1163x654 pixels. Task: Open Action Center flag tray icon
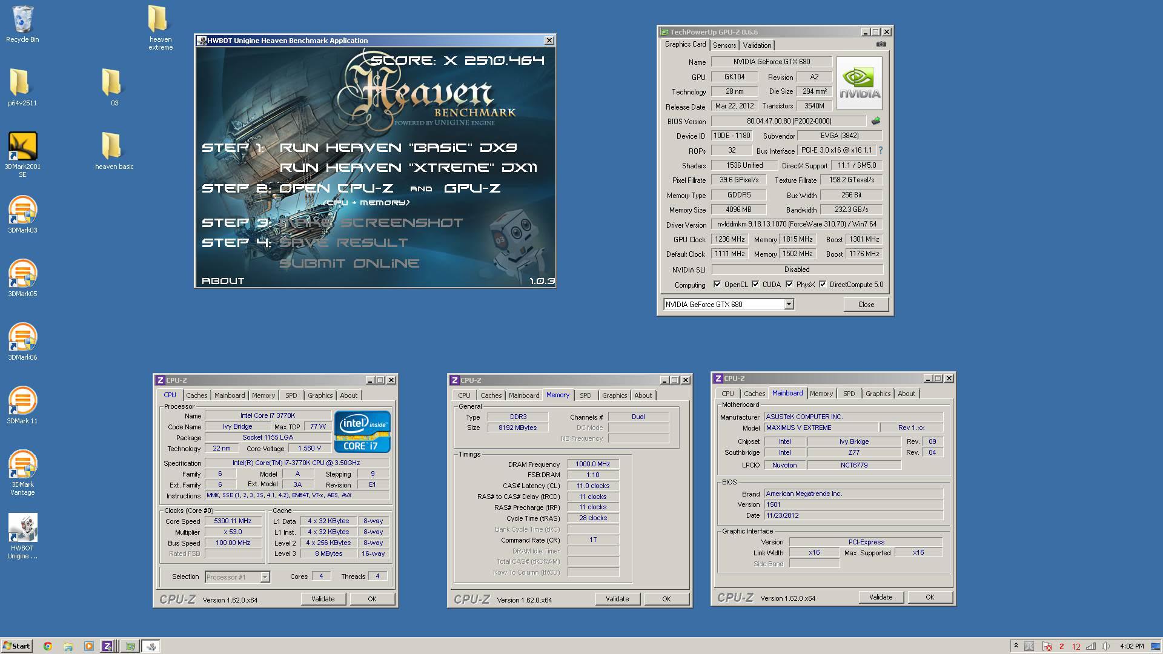tap(1046, 646)
